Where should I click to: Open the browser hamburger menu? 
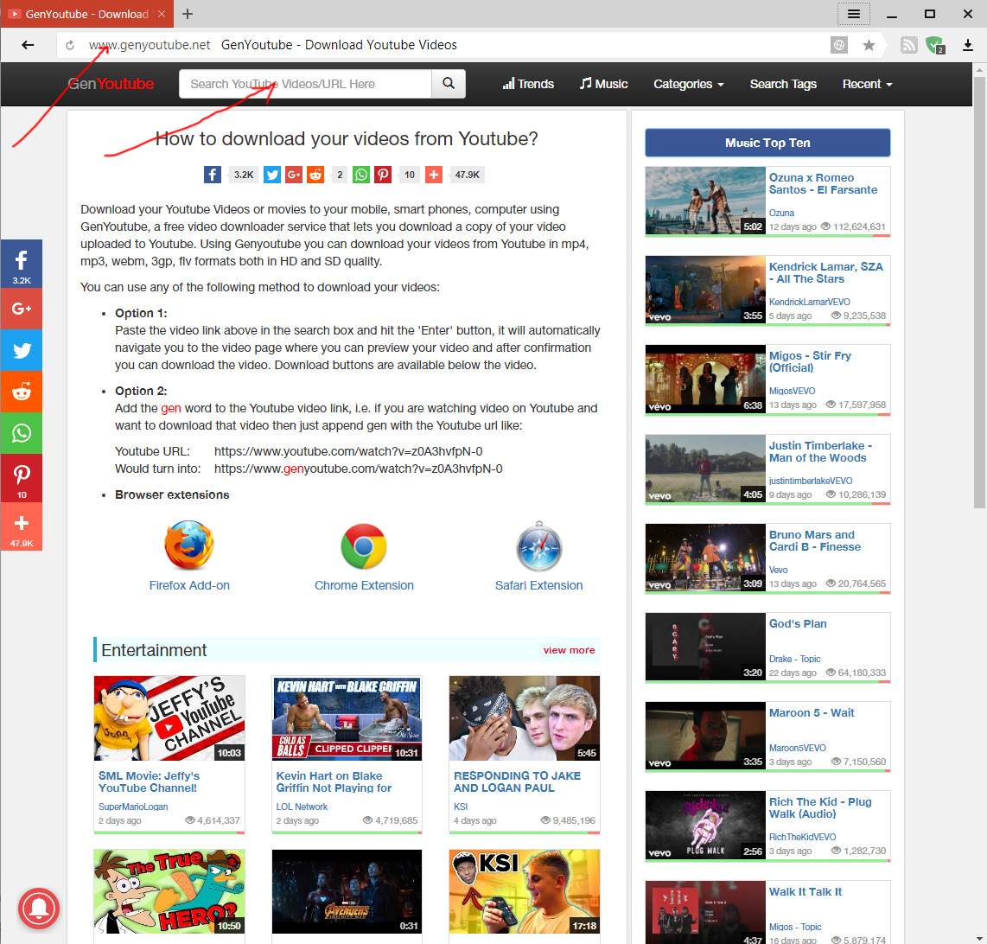(x=853, y=13)
